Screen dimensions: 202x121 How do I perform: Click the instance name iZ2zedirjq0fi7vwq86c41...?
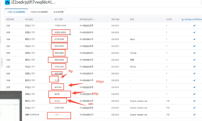point(33,2)
